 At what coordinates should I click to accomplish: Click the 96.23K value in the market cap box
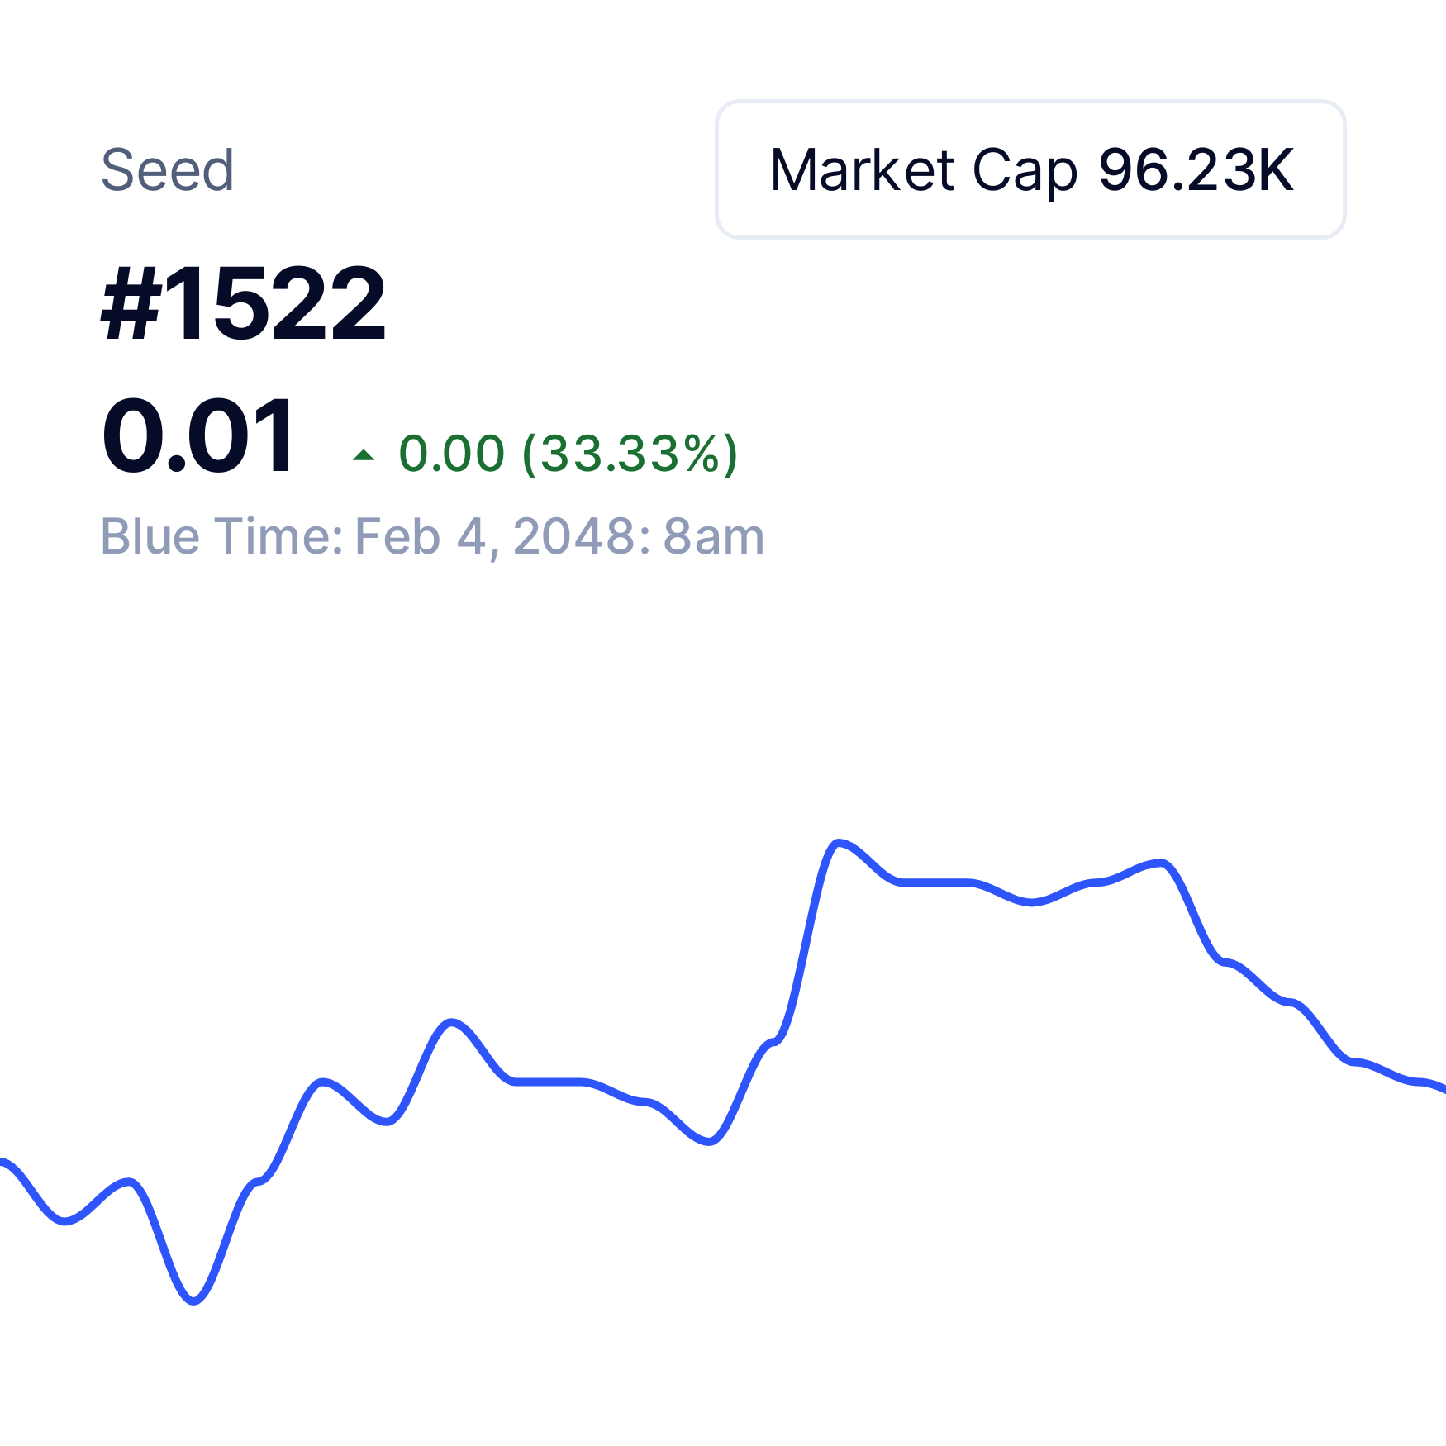click(x=1196, y=170)
